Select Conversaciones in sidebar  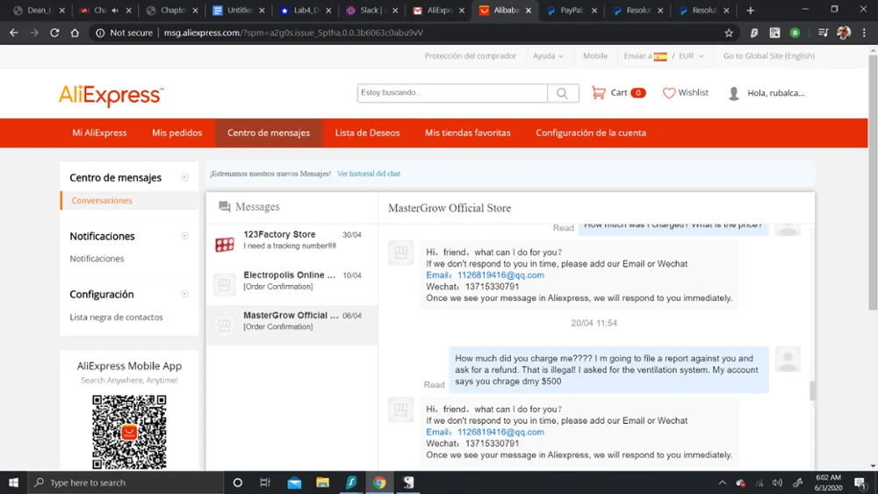(101, 200)
